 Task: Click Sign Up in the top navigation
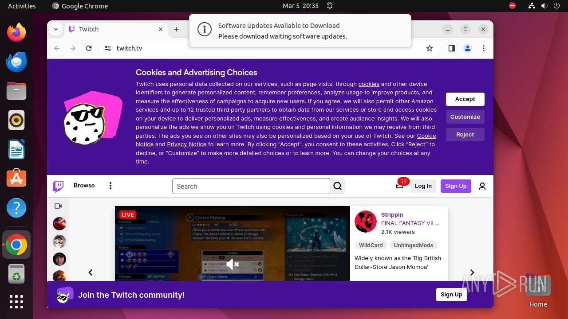click(x=456, y=186)
